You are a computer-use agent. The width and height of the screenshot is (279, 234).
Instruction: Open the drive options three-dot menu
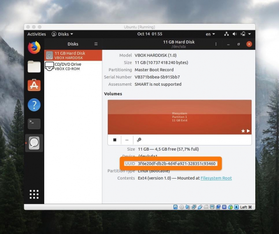click(x=216, y=44)
